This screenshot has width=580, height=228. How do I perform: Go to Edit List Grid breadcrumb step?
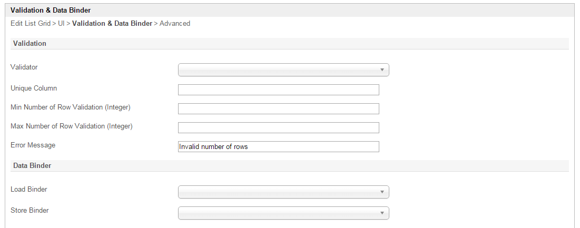click(30, 24)
